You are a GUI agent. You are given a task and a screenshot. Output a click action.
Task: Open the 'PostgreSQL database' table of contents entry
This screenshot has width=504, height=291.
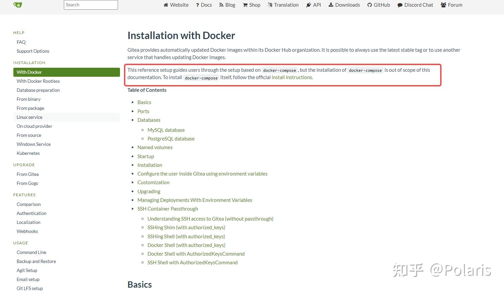pos(171,138)
